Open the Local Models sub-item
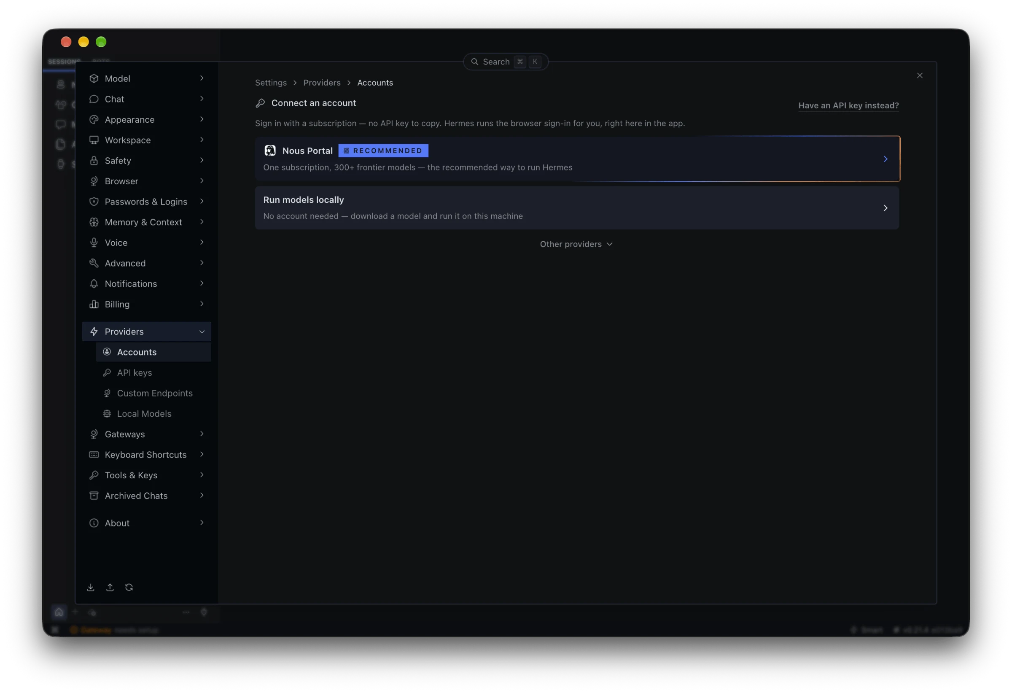1012x693 pixels. (x=153, y=413)
